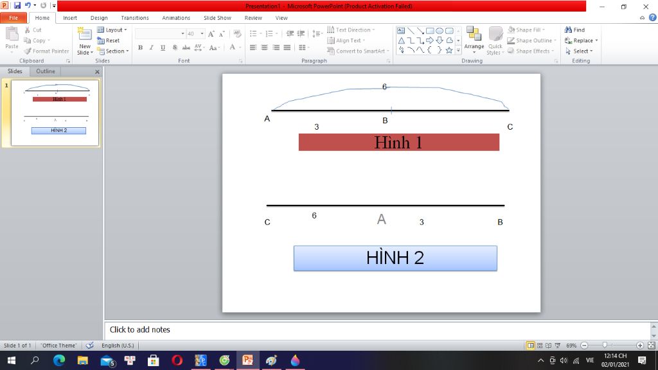Open Opera browser from taskbar

(177, 360)
